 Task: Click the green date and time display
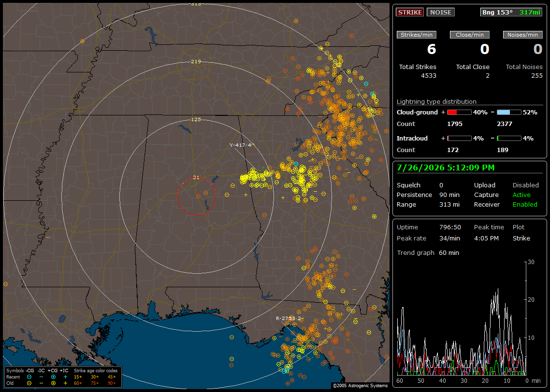pos(446,168)
